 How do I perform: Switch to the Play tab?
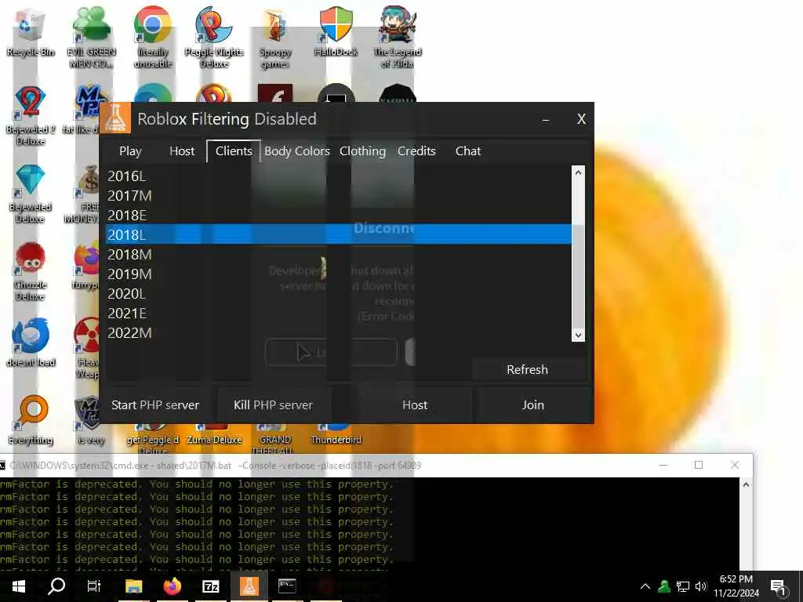130,151
